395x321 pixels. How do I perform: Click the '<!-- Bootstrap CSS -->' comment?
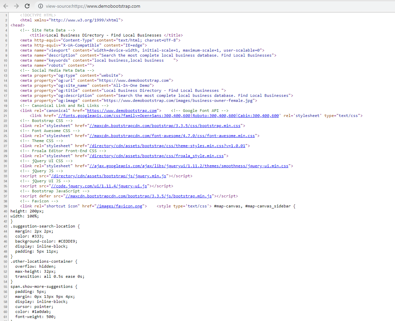click(x=46, y=121)
